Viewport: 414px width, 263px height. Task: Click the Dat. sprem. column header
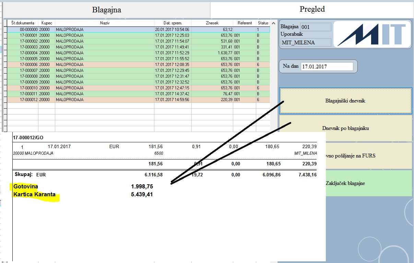(173, 23)
